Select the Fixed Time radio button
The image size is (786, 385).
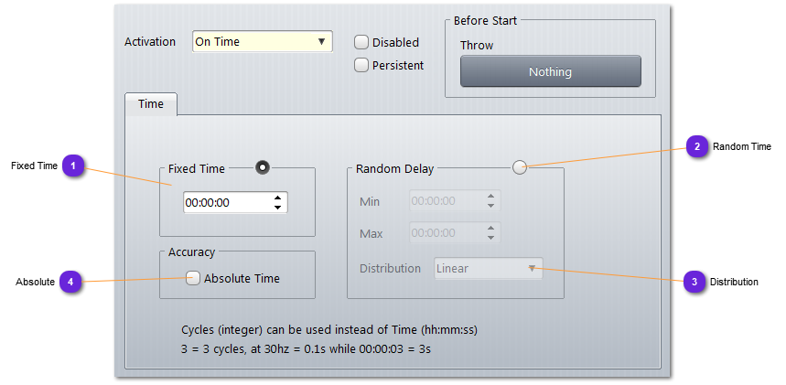pos(263,167)
